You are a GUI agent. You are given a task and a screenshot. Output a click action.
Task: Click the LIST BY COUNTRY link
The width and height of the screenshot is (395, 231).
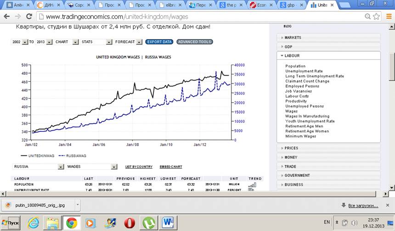click(139, 167)
